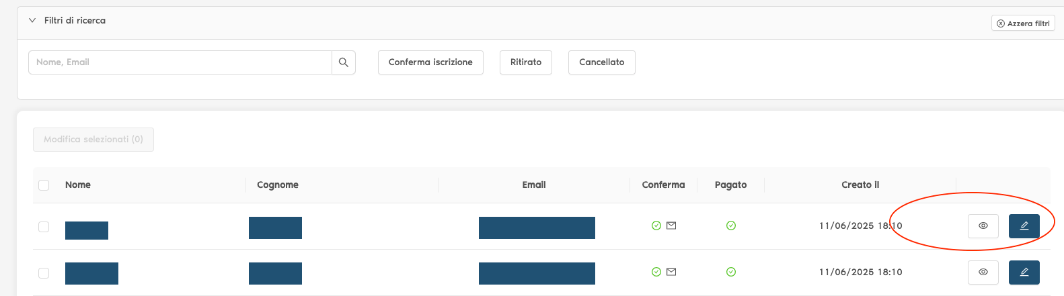
Task: Sort table by Cognome column
Action: pyautogui.click(x=278, y=185)
